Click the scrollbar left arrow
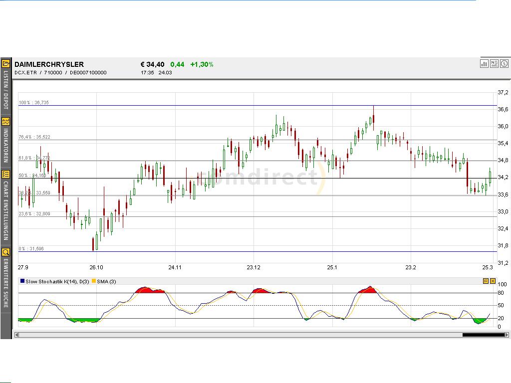The height and width of the screenshot is (383, 511). coord(16,335)
